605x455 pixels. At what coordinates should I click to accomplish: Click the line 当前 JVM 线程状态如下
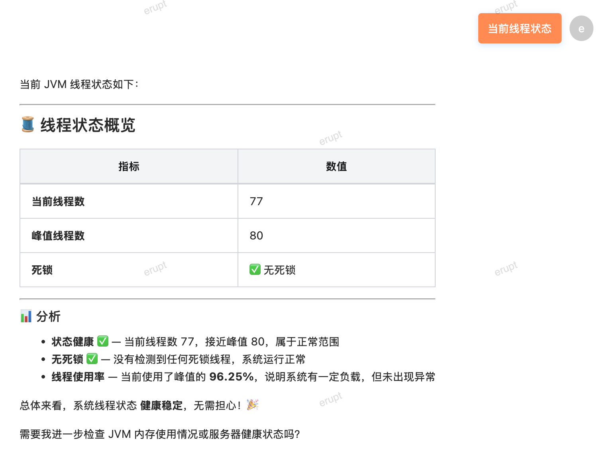79,84
